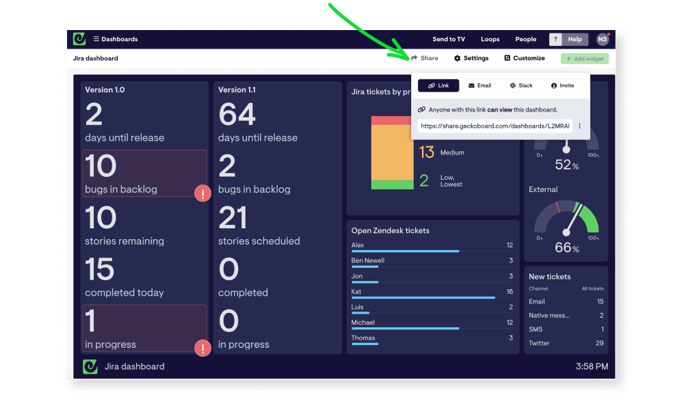Viewport: 684px width, 410px height.
Task: Click the Version 1.1 widget title
Action: click(237, 90)
